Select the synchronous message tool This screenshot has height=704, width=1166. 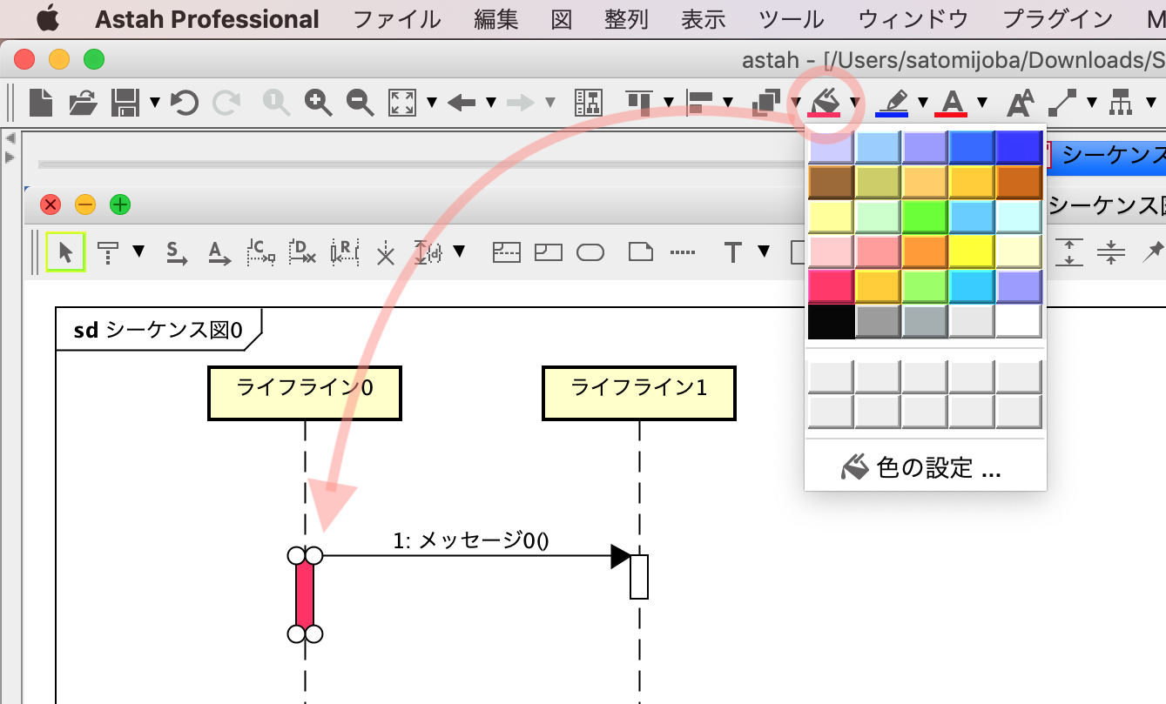pyautogui.click(x=178, y=253)
